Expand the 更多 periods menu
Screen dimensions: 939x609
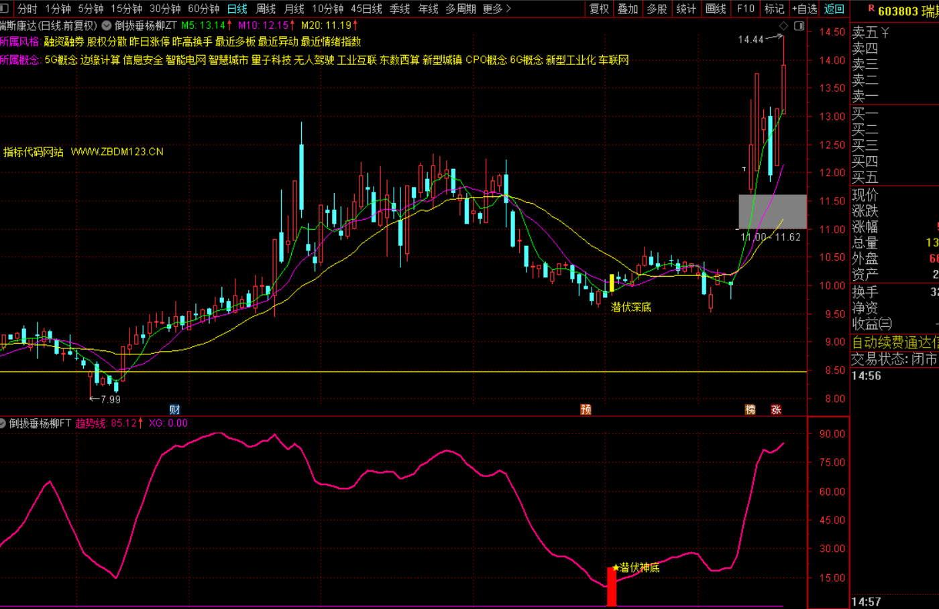(x=496, y=9)
